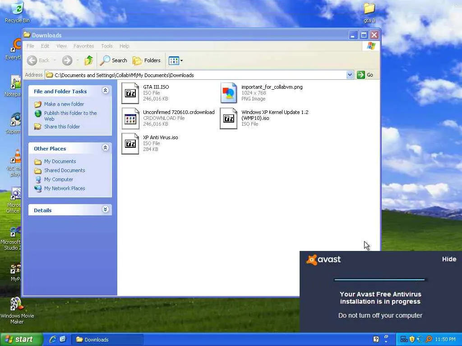This screenshot has width=462, height=346.
Task: Click the Security Center shield tray icon
Action: point(412,340)
